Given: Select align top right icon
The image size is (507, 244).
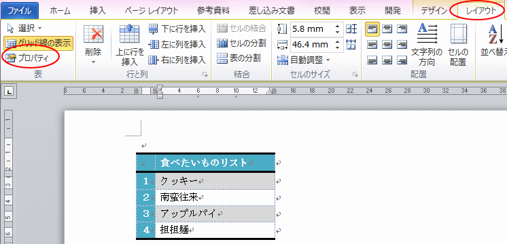Looking at the screenshot, I should (402, 28).
